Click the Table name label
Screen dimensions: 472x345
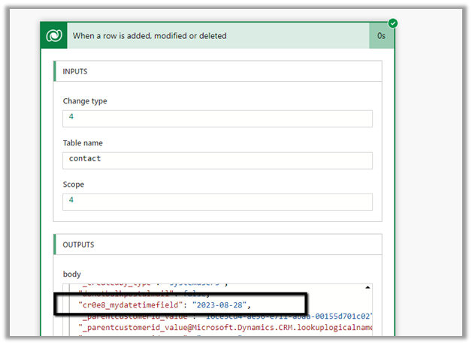click(x=83, y=142)
